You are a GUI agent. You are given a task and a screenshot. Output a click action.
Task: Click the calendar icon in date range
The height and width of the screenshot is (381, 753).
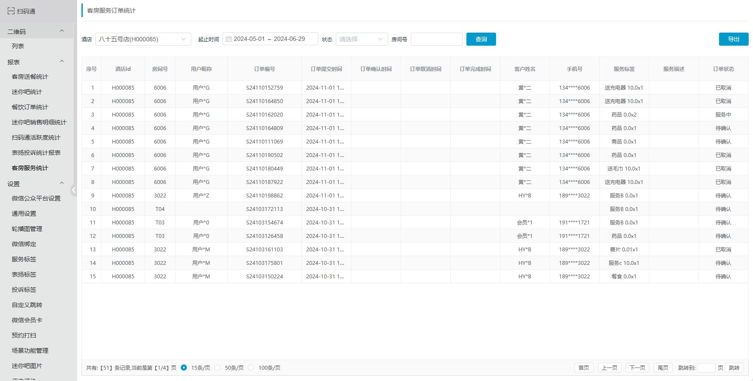coord(229,39)
